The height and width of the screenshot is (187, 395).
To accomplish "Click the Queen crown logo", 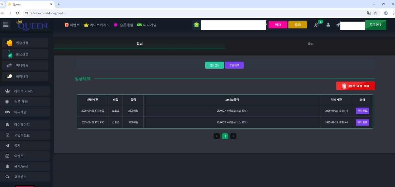I will pyautogui.click(x=32, y=25).
